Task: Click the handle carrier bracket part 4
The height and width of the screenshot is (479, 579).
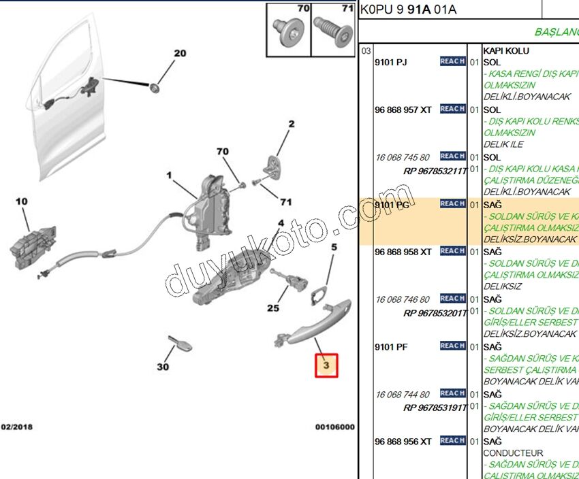Action: 232,280
